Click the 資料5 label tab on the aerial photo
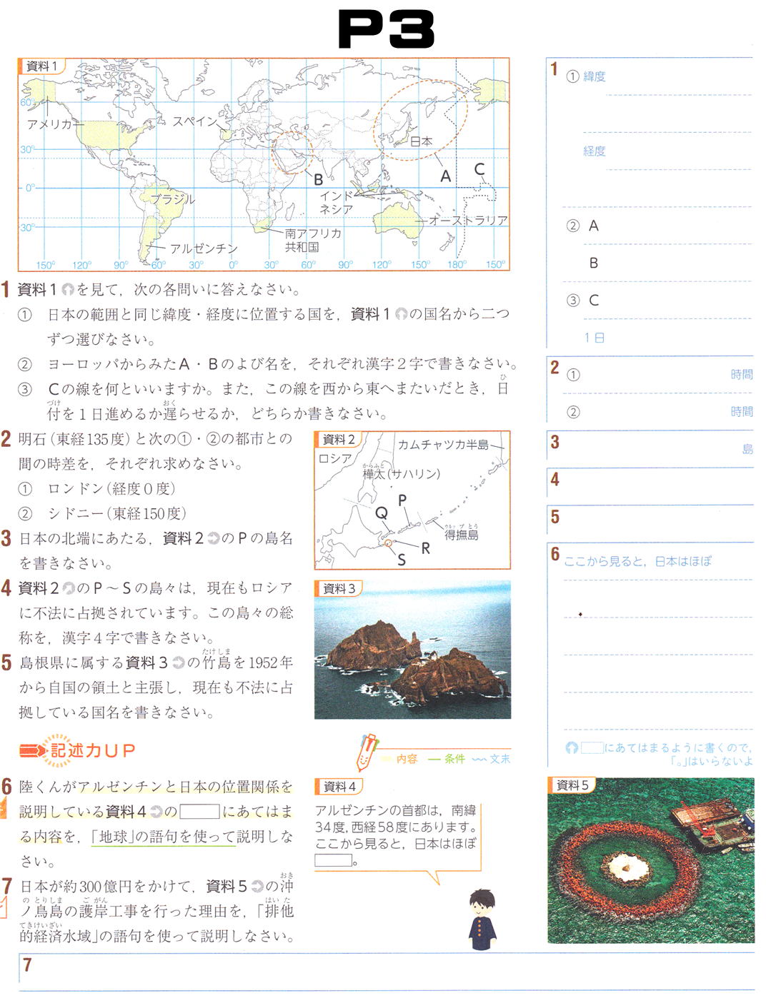 (572, 785)
